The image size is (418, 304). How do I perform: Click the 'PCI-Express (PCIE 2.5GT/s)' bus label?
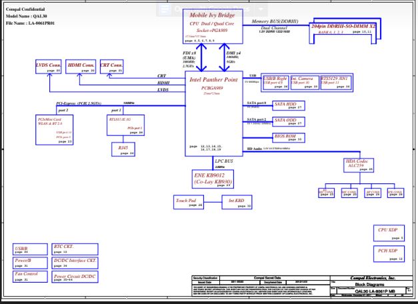[x=79, y=103]
